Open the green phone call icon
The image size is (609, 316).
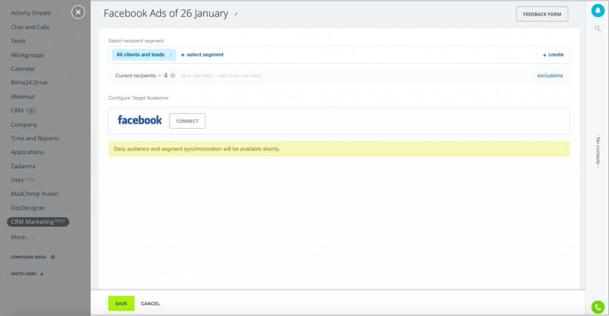598,307
